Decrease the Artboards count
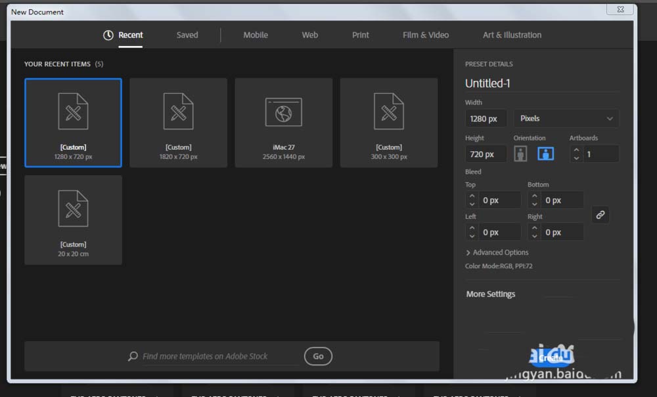This screenshot has width=657, height=397. (577, 158)
